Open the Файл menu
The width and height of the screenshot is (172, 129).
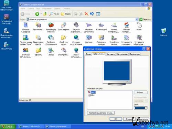(23, 9)
